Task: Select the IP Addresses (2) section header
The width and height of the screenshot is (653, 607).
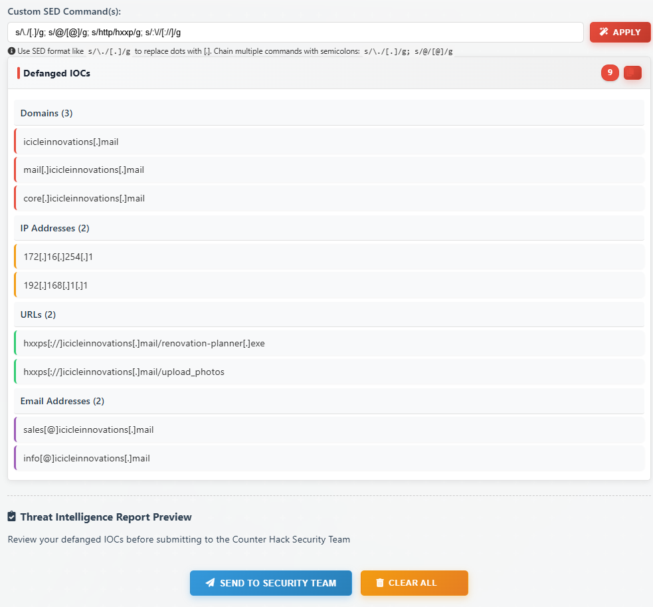Action: coord(55,228)
